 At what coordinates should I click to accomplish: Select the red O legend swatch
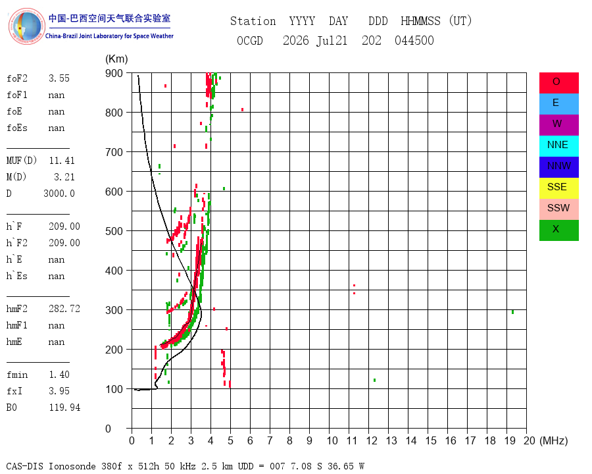point(558,83)
